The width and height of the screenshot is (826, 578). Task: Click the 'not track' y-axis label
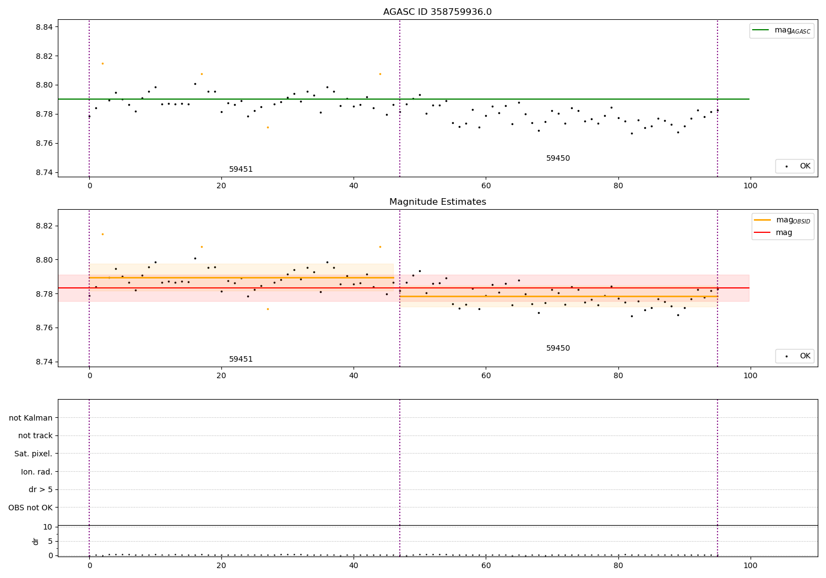point(35,435)
